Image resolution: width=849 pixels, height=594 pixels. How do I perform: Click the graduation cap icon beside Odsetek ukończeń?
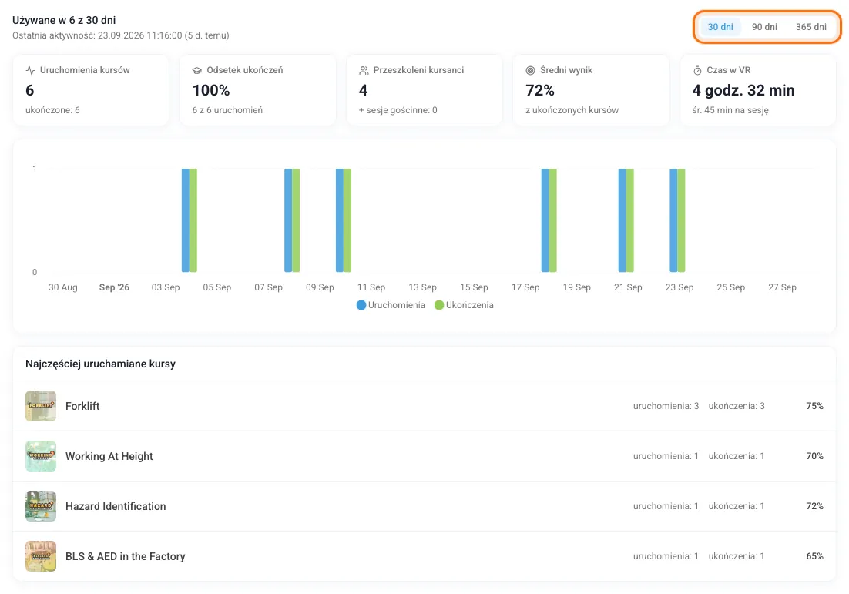197,70
